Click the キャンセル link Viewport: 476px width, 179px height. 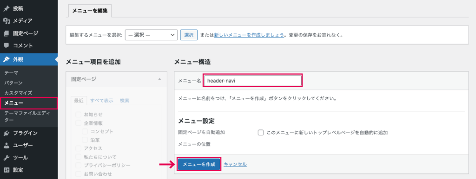point(235,165)
